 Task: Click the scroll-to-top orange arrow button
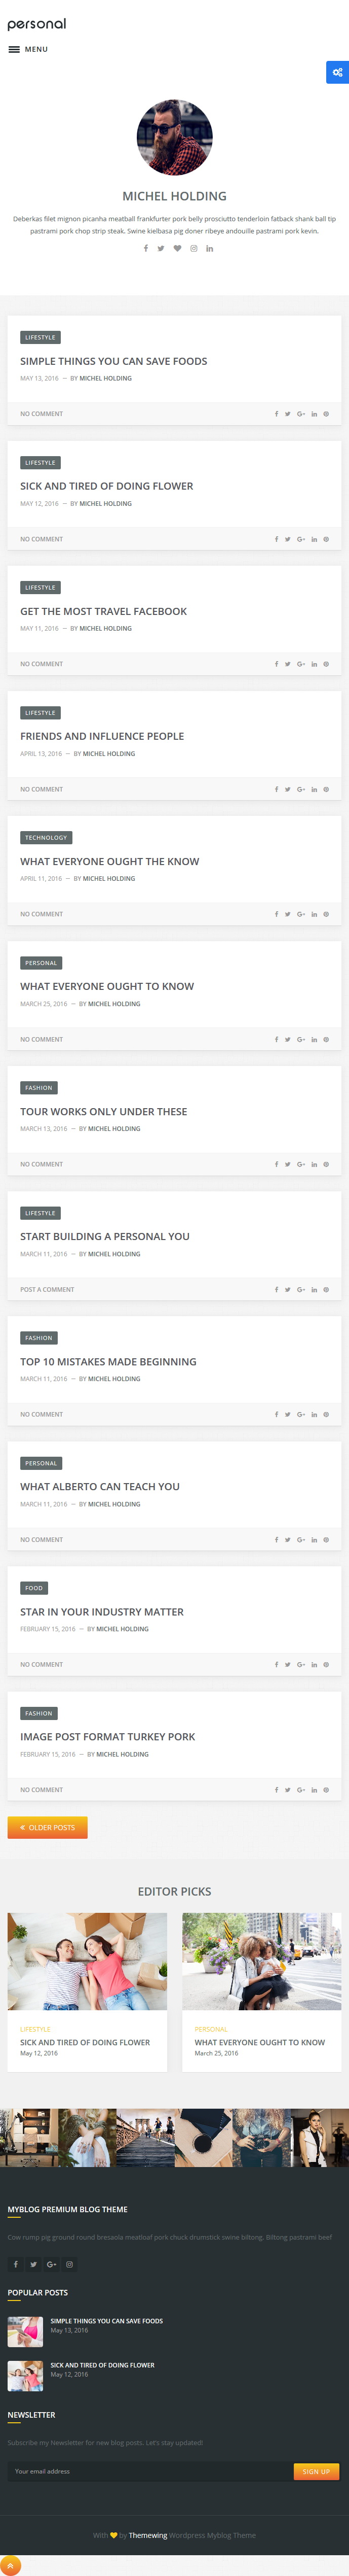click(x=10, y=2565)
